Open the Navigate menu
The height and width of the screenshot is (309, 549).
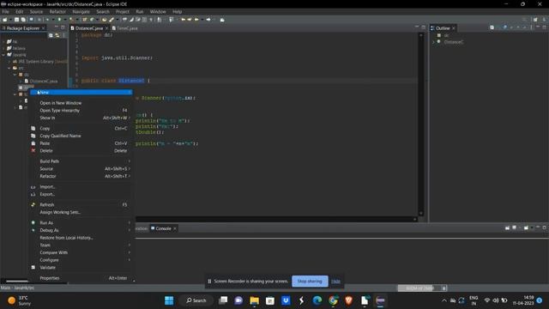pos(81,11)
